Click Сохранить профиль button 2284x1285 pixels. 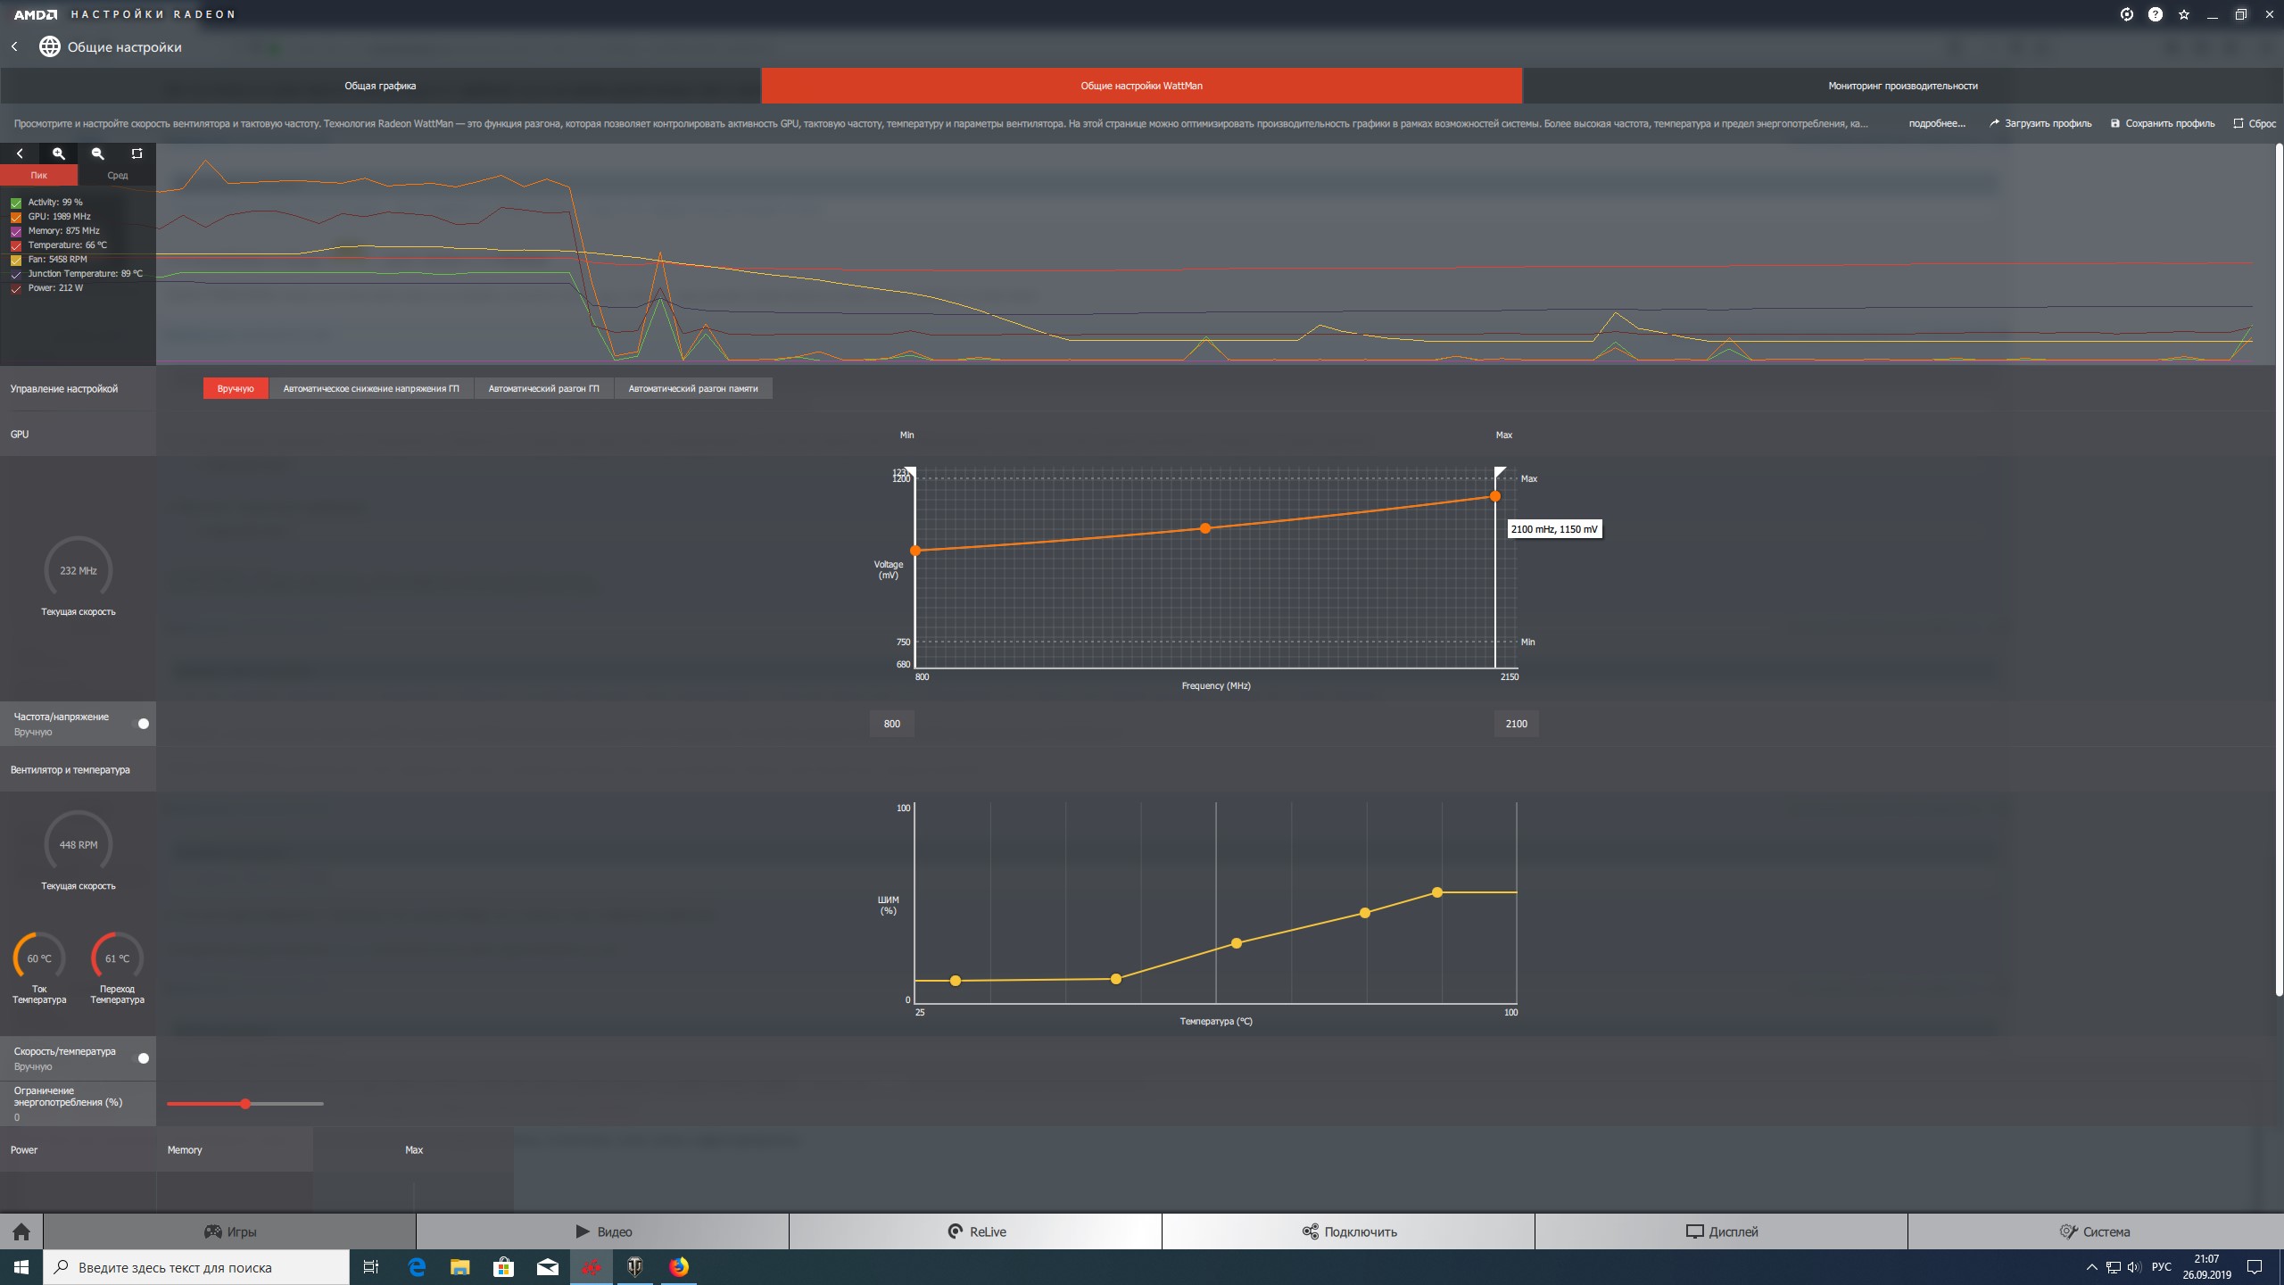2162,123
